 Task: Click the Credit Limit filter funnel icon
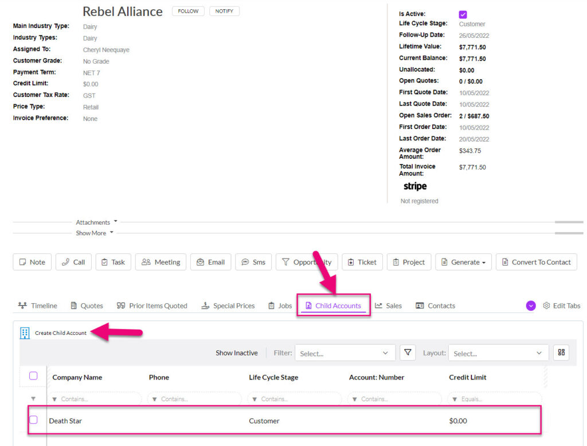click(x=455, y=399)
